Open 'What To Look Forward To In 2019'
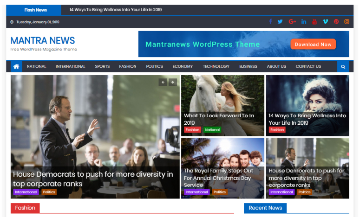The height and width of the screenshot is (217, 360). coord(219,119)
